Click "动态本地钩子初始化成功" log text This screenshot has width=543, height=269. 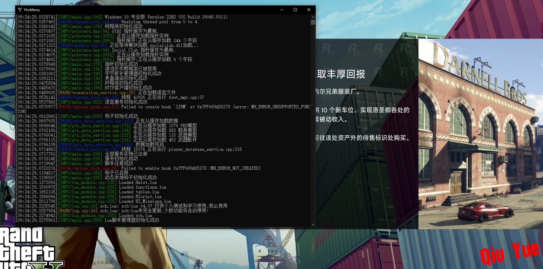coord(131,178)
